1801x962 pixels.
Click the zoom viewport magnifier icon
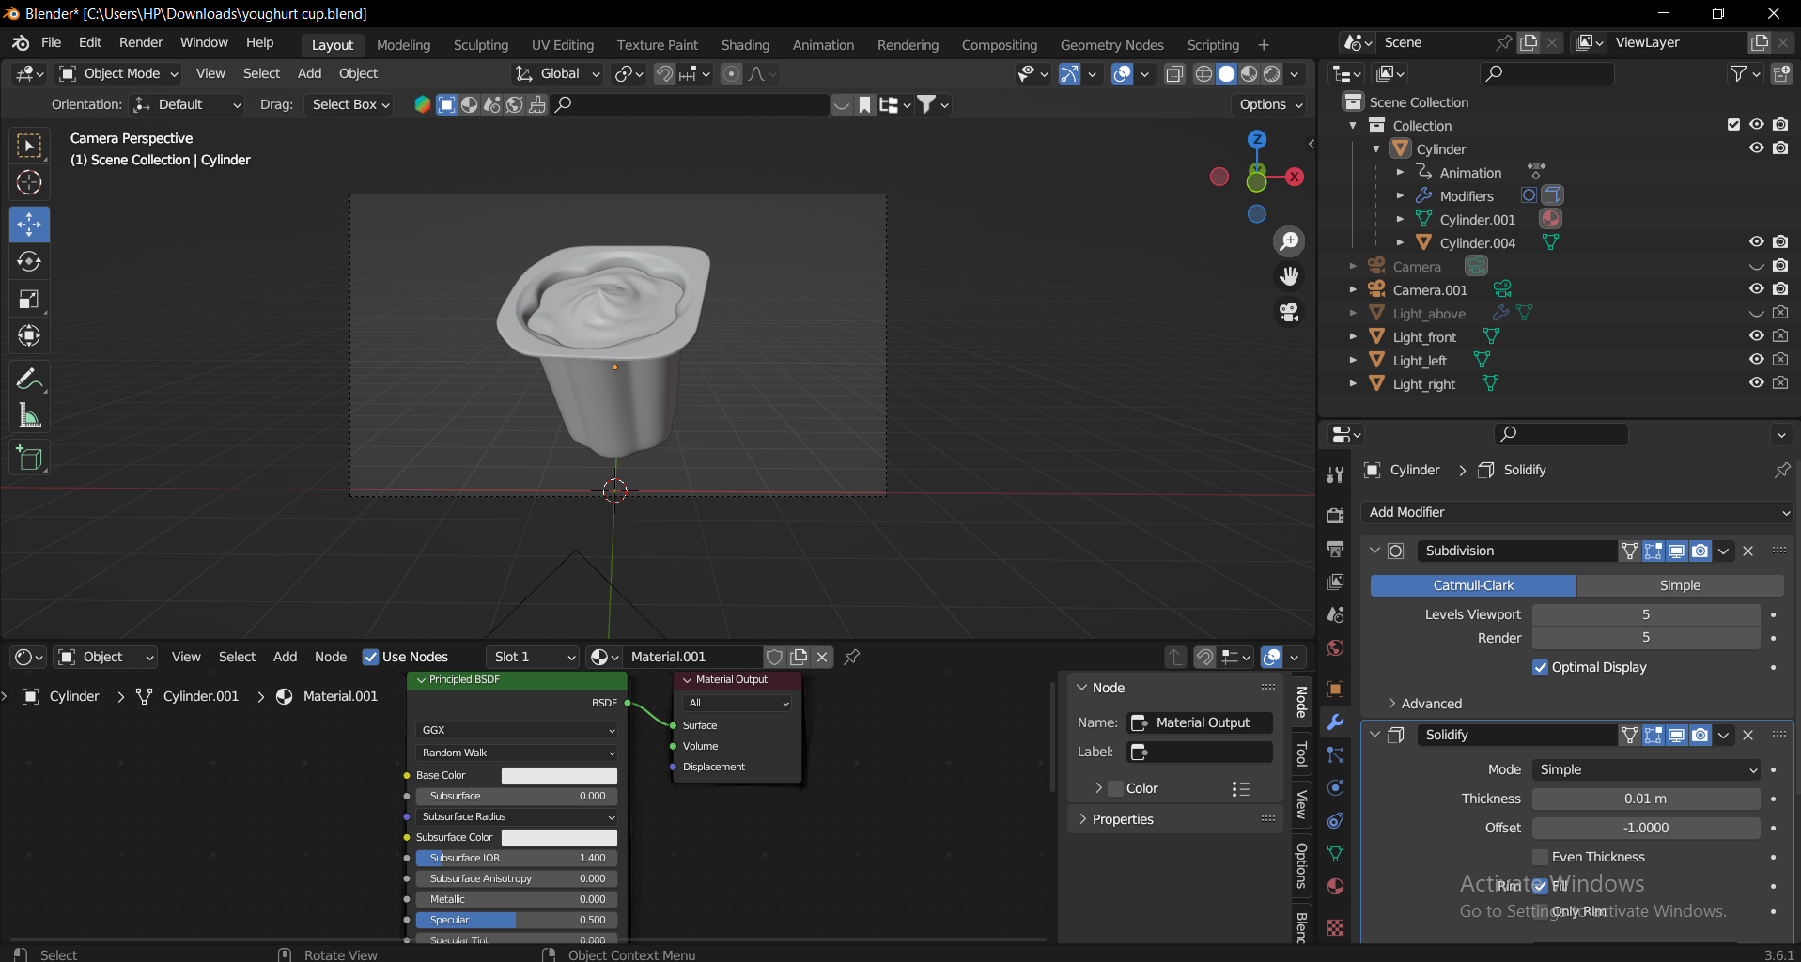[1289, 241]
